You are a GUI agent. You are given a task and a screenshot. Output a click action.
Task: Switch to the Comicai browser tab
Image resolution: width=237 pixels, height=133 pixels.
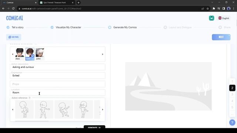[x=20, y=3]
